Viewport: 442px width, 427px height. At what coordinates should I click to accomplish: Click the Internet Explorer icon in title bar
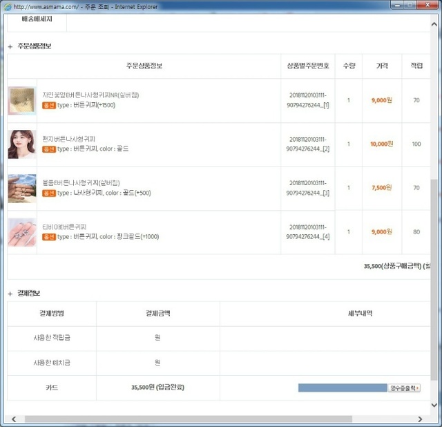tap(6, 6)
